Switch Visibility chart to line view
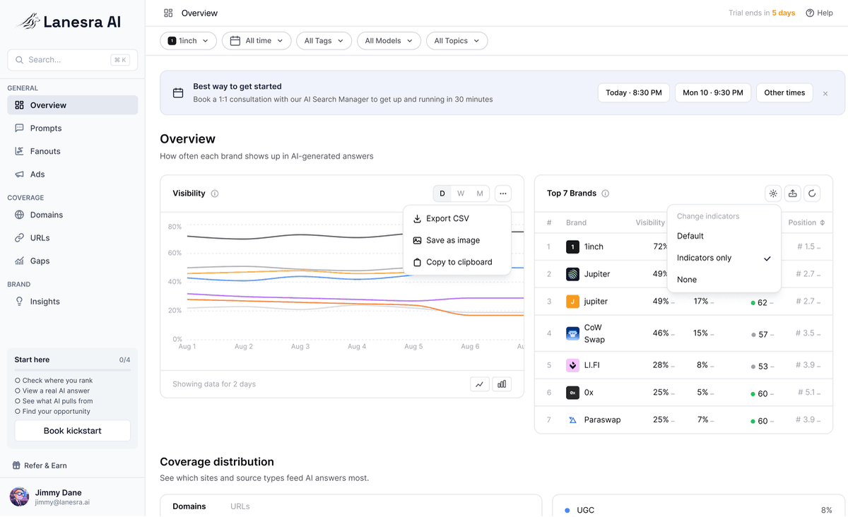 480,384
